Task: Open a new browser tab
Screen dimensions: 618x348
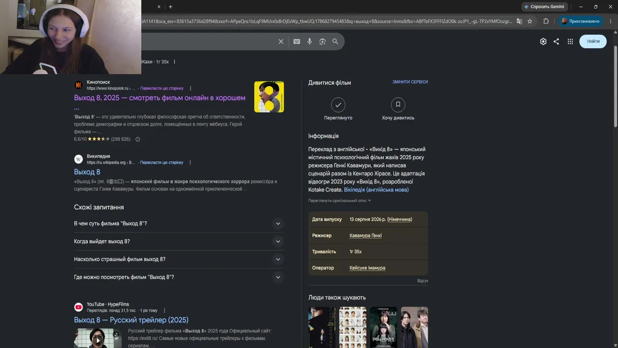Action: pyautogui.click(x=170, y=7)
